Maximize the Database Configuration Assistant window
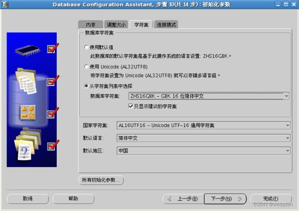Image resolution: width=299 pixels, height=211 pixels. click(x=286, y=5)
